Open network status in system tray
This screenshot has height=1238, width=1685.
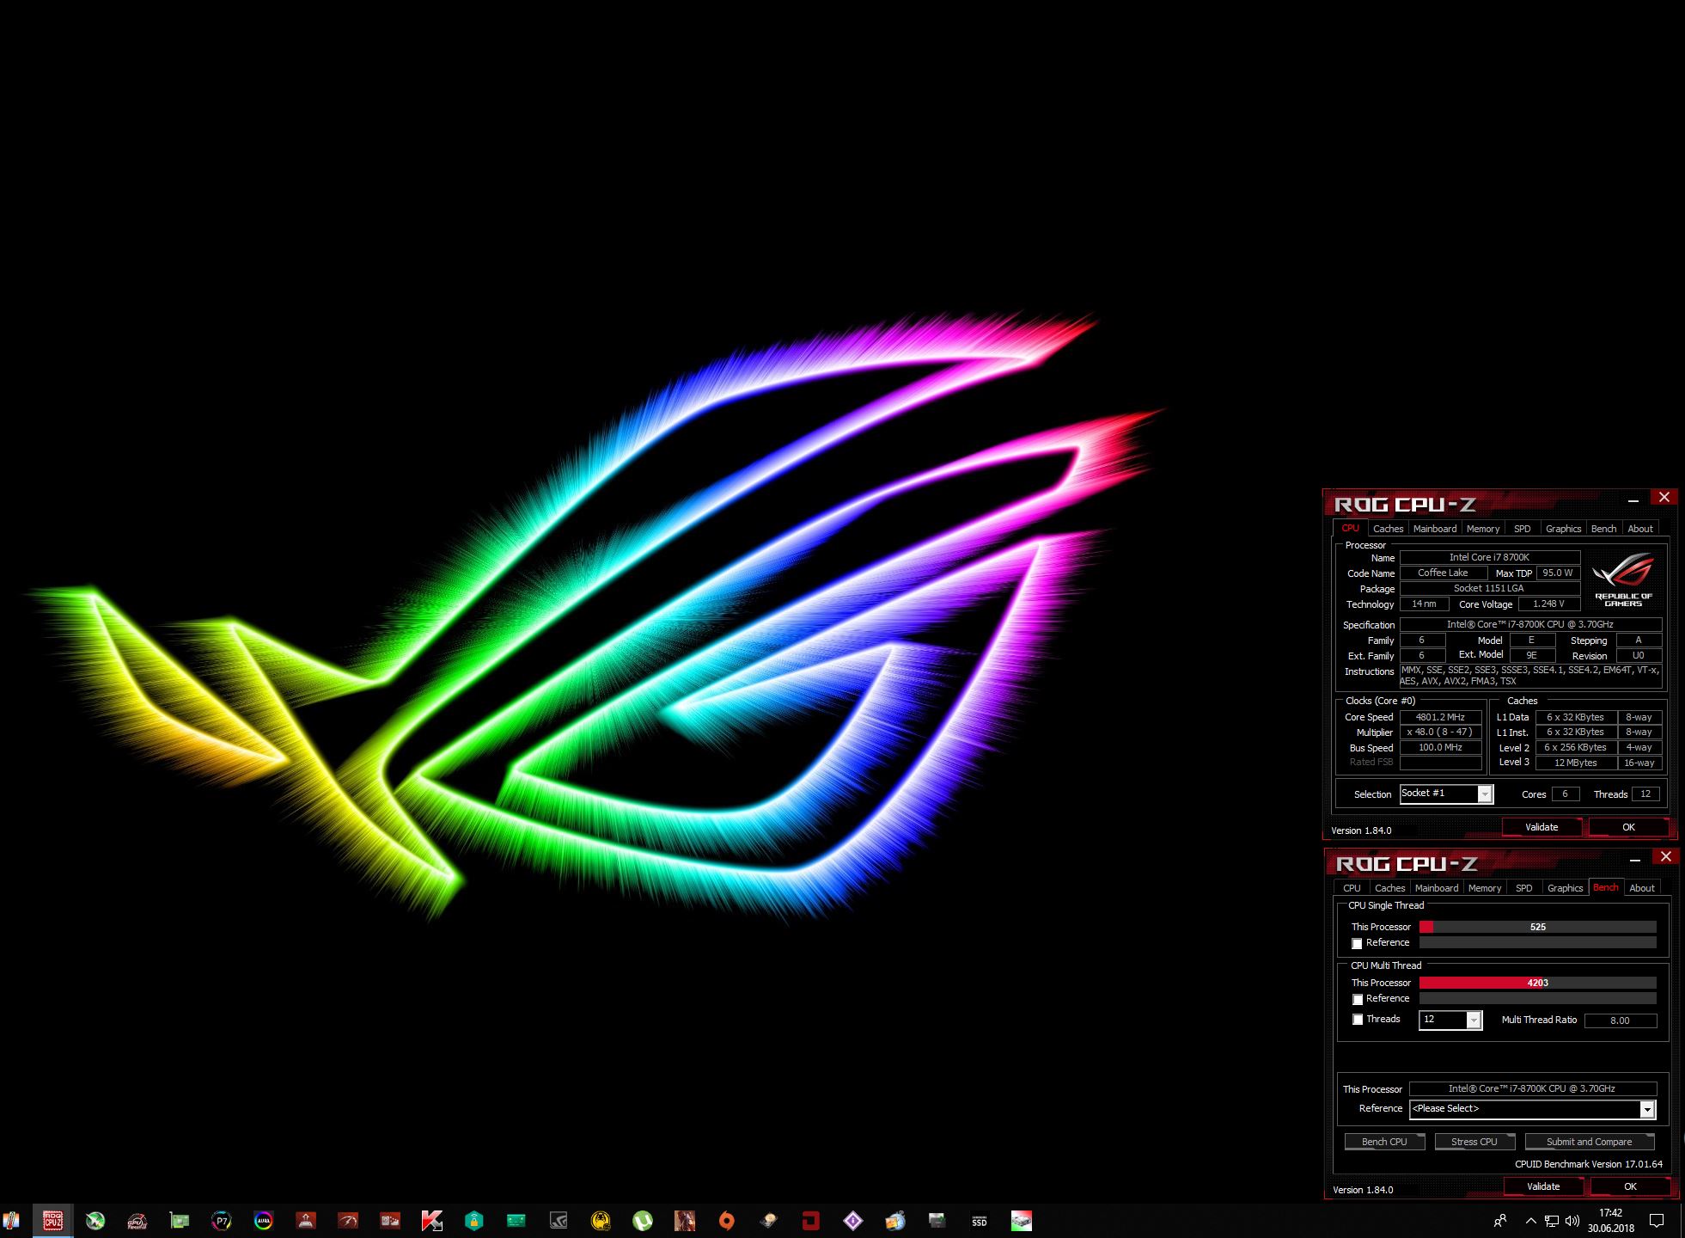tap(1552, 1221)
